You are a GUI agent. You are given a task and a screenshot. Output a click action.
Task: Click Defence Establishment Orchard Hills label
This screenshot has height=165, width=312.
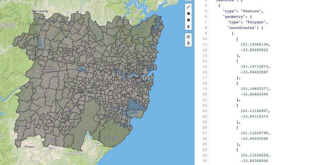(49, 69)
